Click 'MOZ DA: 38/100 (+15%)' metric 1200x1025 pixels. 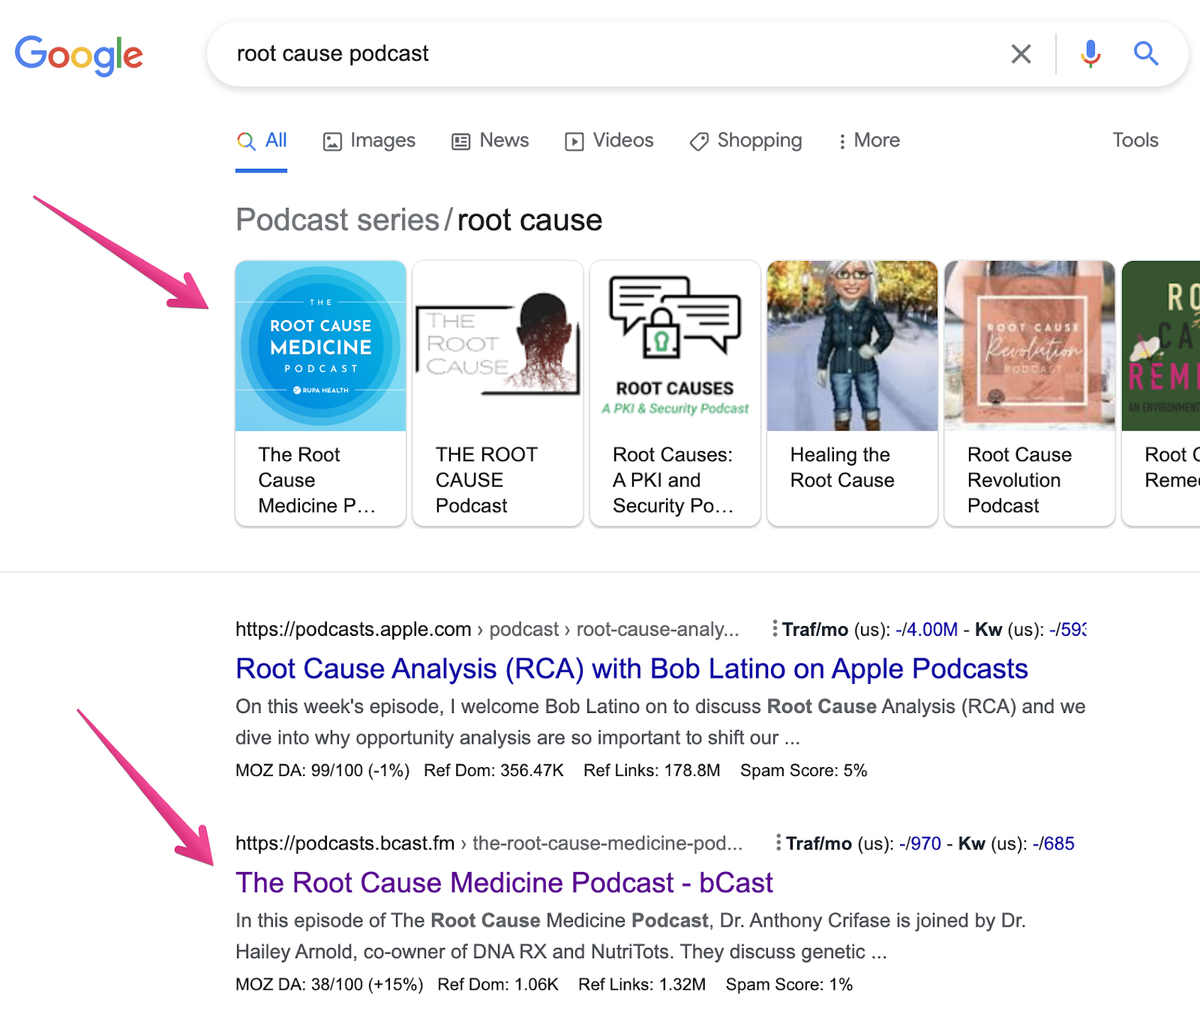pyautogui.click(x=329, y=984)
